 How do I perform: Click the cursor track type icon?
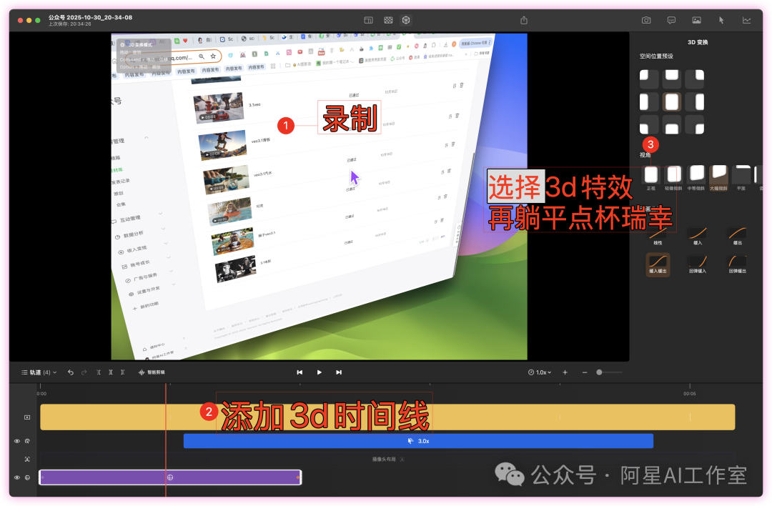click(28, 441)
